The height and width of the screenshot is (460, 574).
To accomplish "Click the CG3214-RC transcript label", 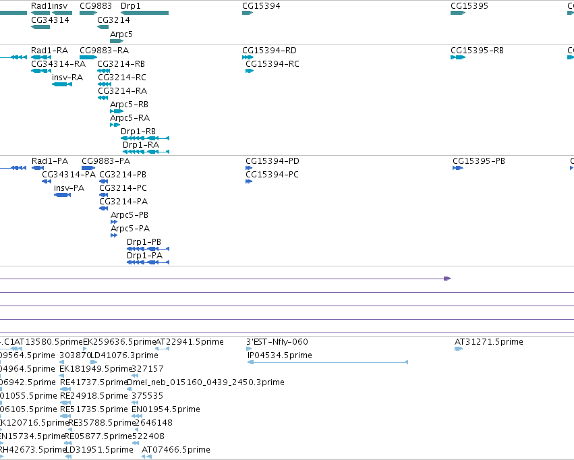I will point(122,77).
